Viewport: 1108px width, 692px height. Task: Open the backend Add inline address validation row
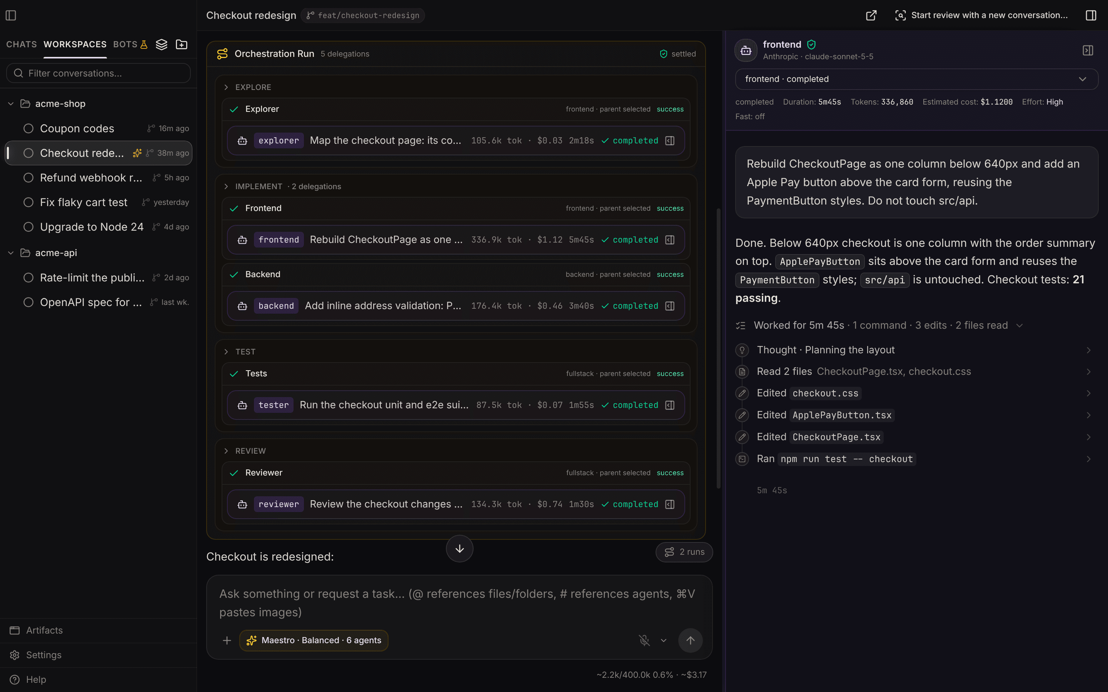(x=456, y=306)
